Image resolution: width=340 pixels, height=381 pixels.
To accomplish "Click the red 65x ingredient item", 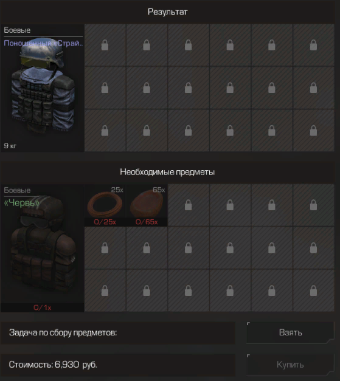I will click(147, 205).
